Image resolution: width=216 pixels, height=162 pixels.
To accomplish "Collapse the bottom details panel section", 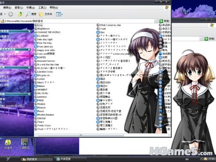I will (29, 94).
